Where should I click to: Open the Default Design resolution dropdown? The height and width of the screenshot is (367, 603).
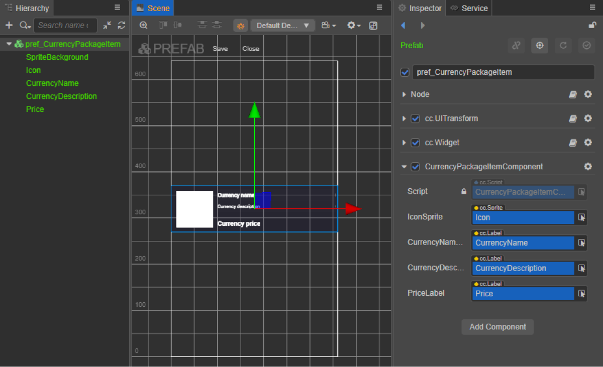(283, 26)
